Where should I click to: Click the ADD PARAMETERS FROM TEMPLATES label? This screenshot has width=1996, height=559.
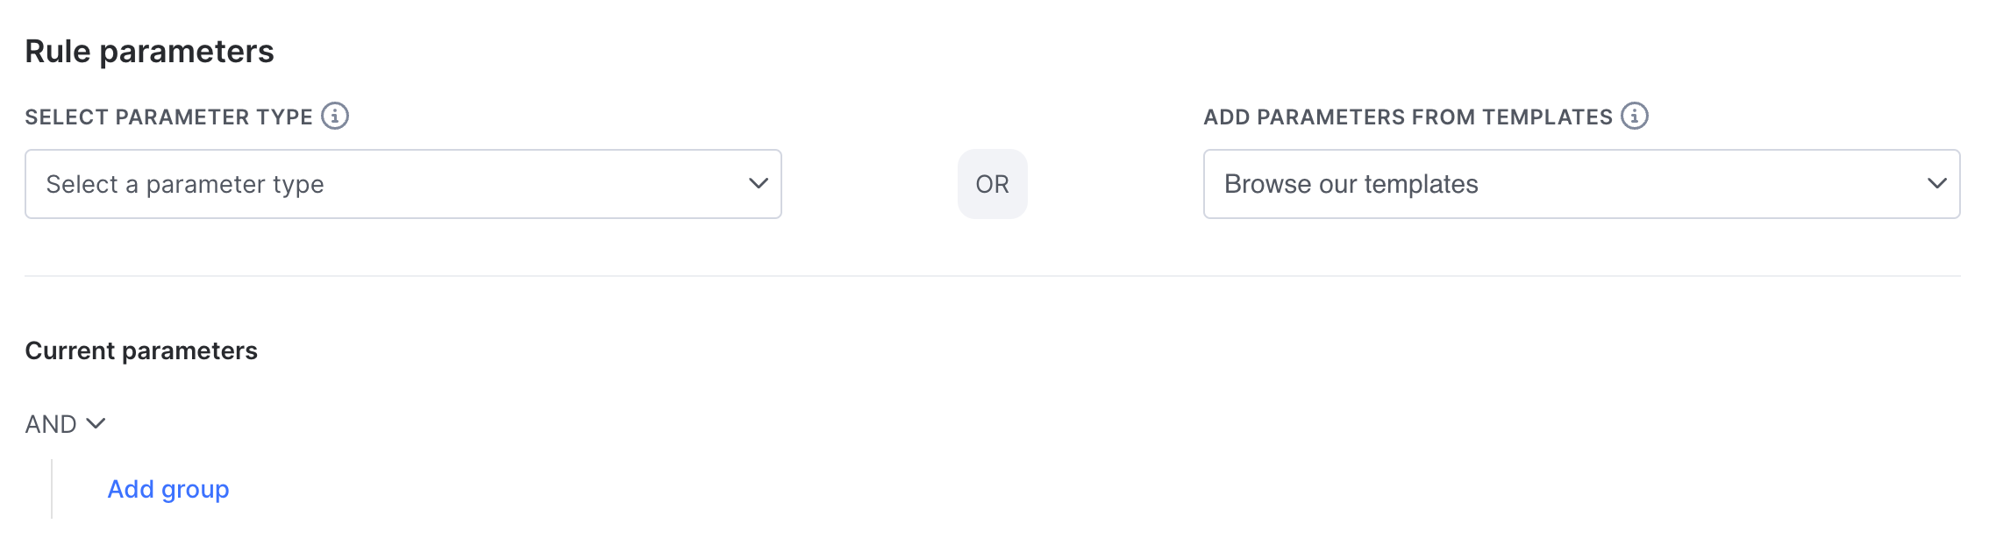tap(1408, 117)
